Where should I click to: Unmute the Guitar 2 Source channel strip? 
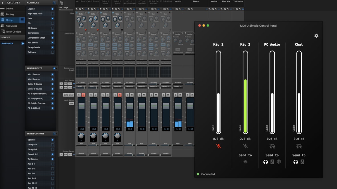(x=120, y=95)
